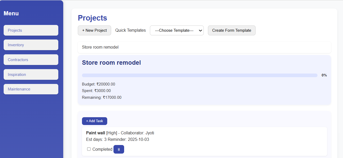Mark the Paint wall task as Completed
Viewport: 343px width, 158px height.
pyautogui.click(x=89, y=149)
